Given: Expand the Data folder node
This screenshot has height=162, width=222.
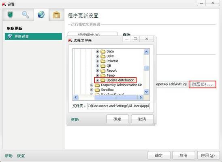Looking at the screenshot, I should [97, 52].
